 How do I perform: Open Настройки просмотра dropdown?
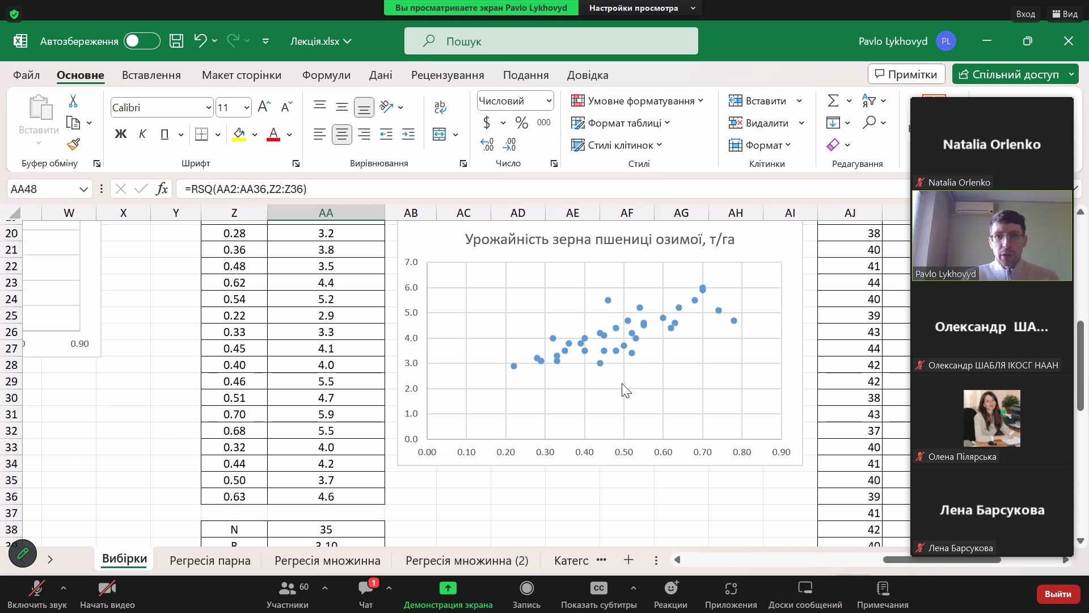point(640,8)
